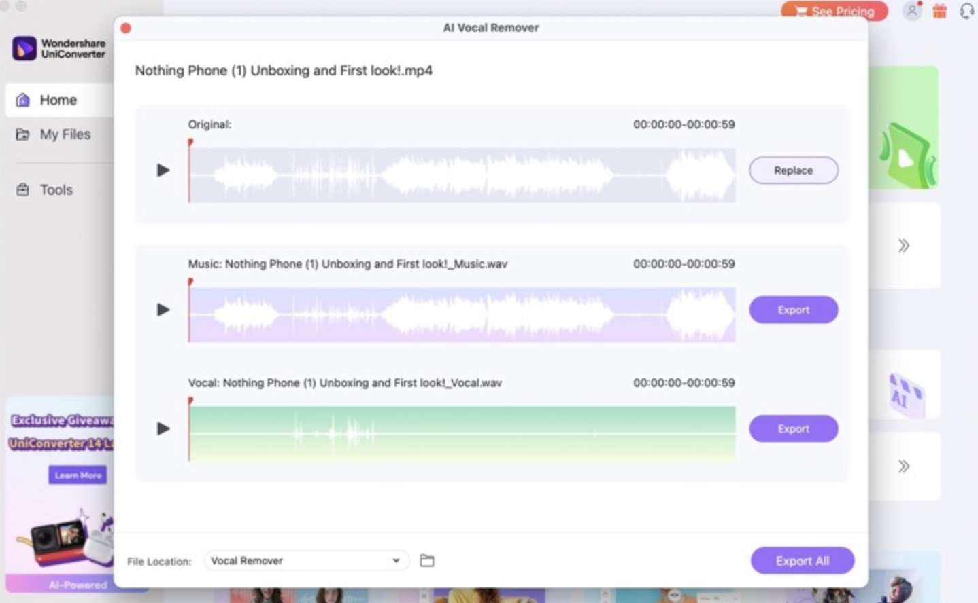
Task: Click See Pricing button
Action: coord(834,11)
